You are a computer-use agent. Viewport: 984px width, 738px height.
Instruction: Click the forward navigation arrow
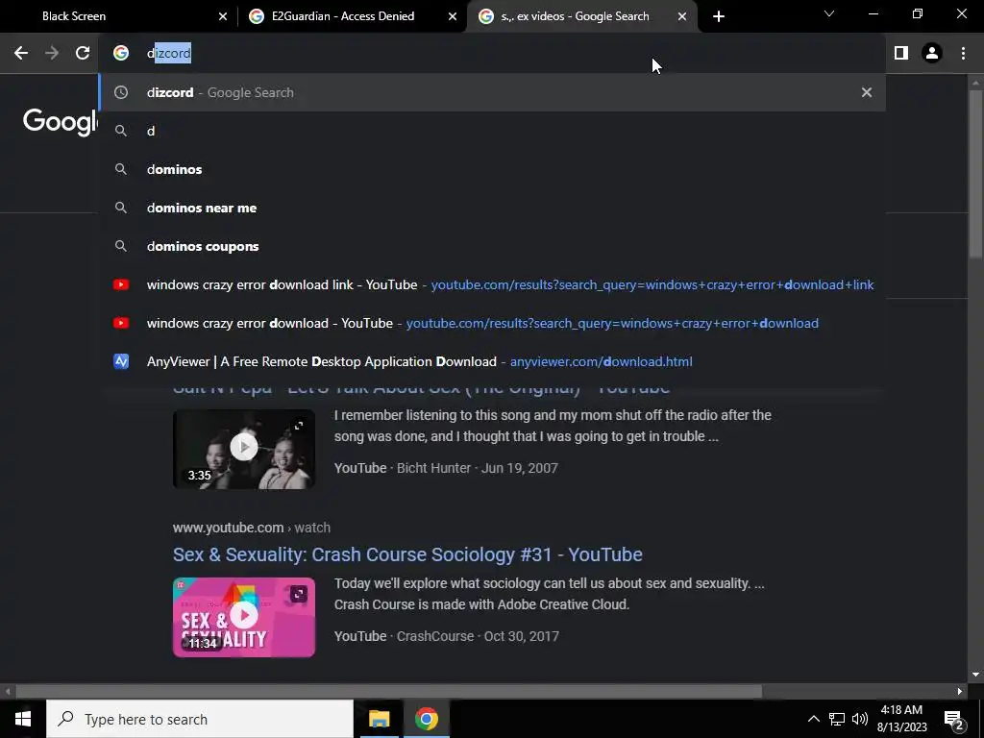coord(52,54)
